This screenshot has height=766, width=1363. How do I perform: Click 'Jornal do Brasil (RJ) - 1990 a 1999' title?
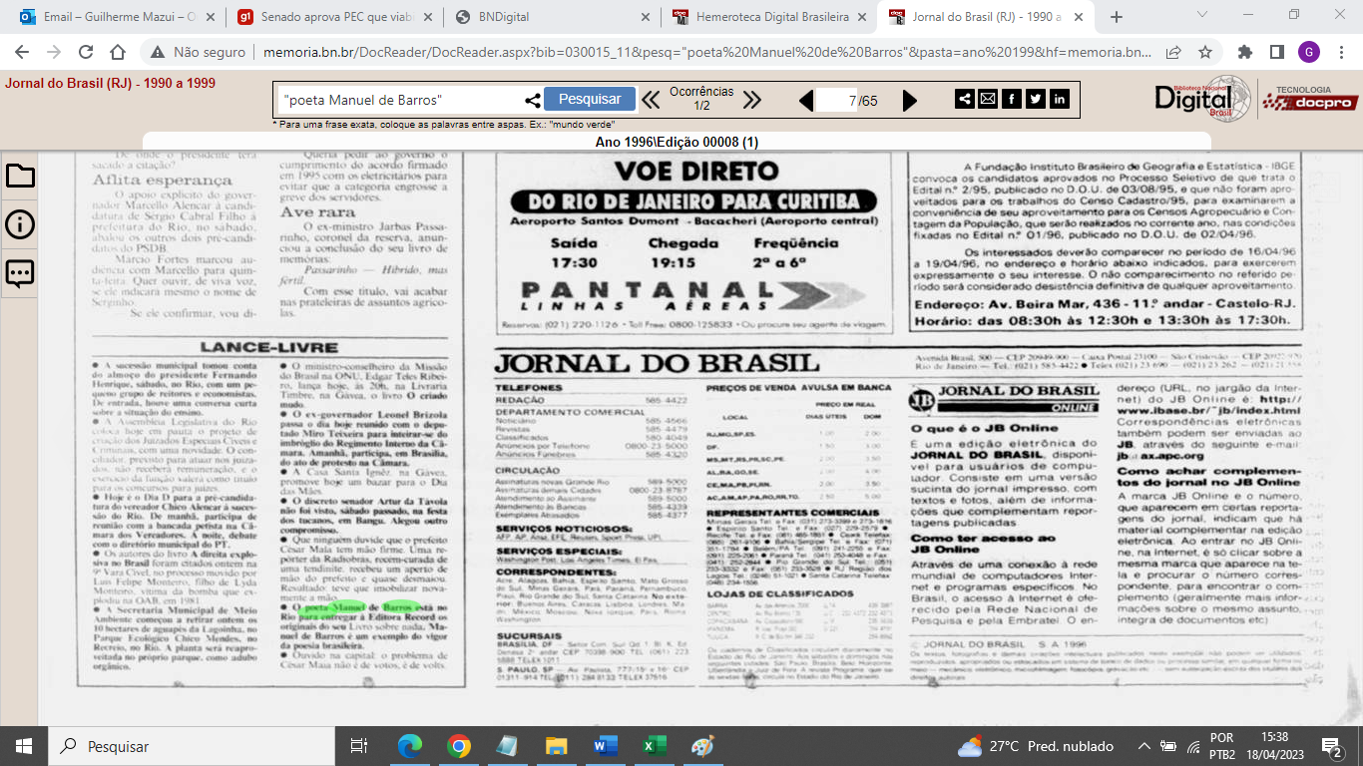click(111, 84)
